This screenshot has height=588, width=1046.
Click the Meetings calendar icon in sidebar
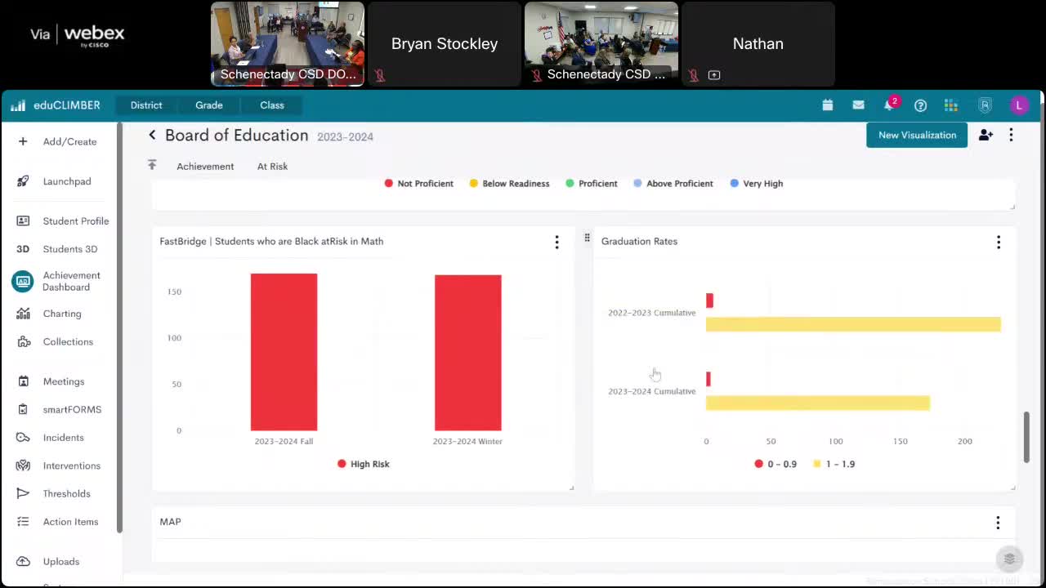tap(23, 381)
